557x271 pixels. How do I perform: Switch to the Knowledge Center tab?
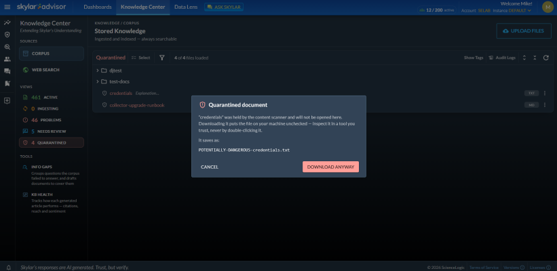click(142, 7)
